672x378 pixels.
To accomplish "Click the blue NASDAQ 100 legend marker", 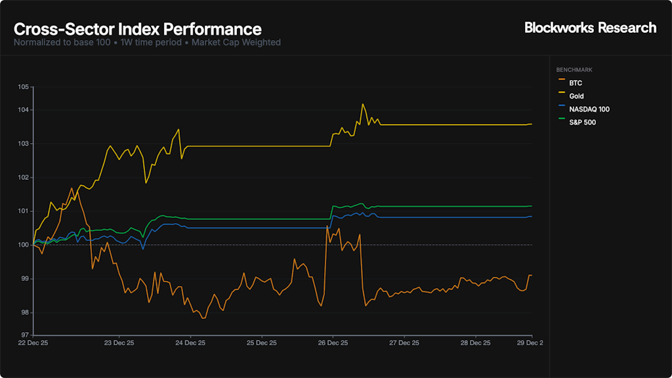I will (x=560, y=110).
